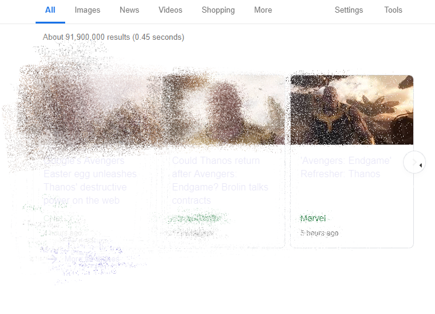Image resolution: width=435 pixels, height=314 pixels.
Task: Switch to the Images tab
Action: [x=87, y=10]
